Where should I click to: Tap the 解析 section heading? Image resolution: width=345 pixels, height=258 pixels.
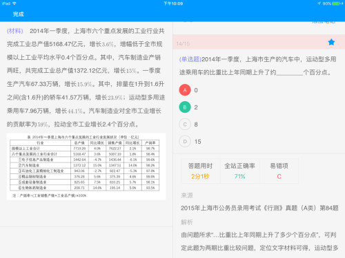point(187,222)
